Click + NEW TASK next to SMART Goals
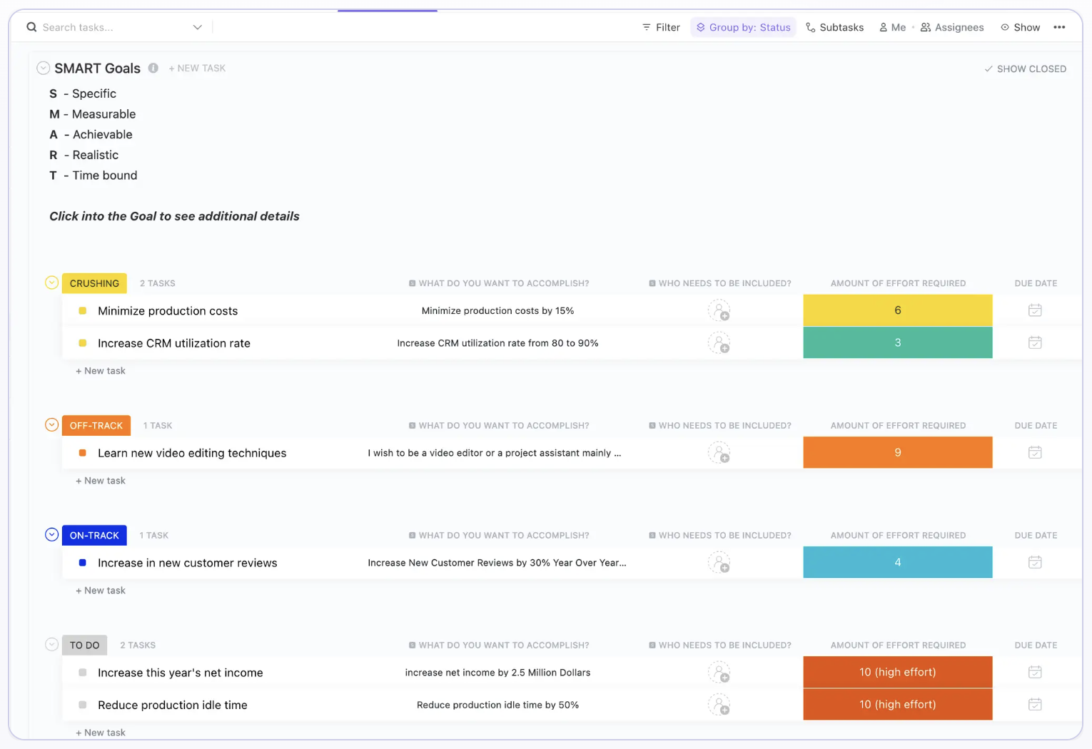Viewport: 1092px width, 749px height. (x=197, y=68)
